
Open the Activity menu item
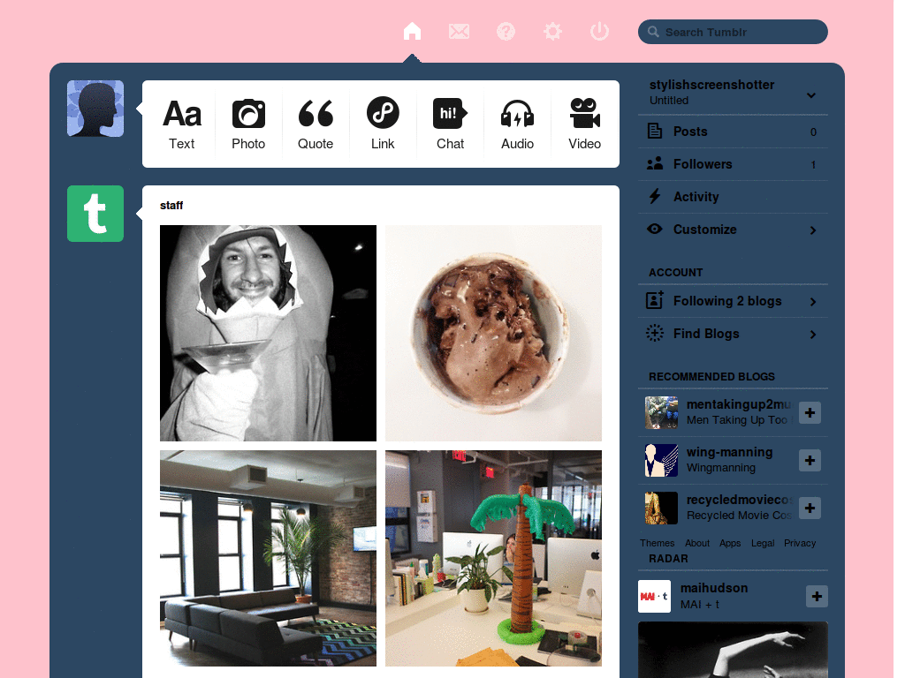tap(733, 197)
